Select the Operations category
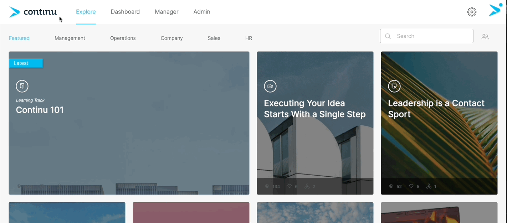 point(123,38)
